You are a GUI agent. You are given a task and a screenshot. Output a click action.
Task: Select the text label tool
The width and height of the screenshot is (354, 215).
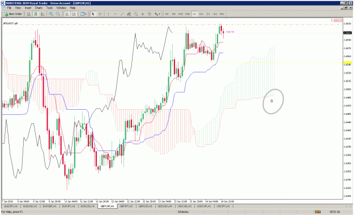(149, 14)
